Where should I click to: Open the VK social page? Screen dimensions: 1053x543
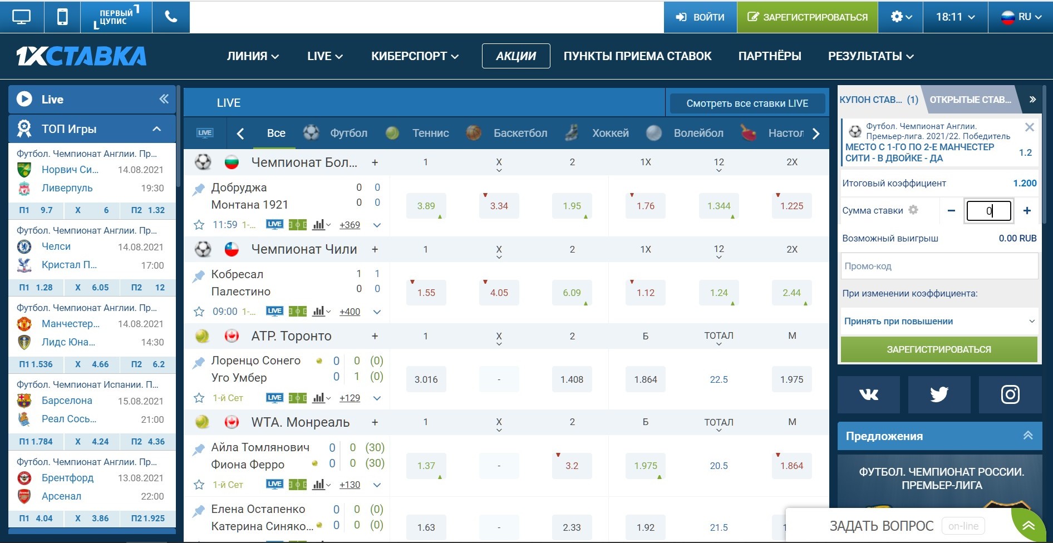tap(869, 394)
